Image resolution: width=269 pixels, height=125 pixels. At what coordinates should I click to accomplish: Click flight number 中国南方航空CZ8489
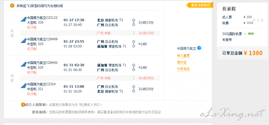[x=42, y=39]
